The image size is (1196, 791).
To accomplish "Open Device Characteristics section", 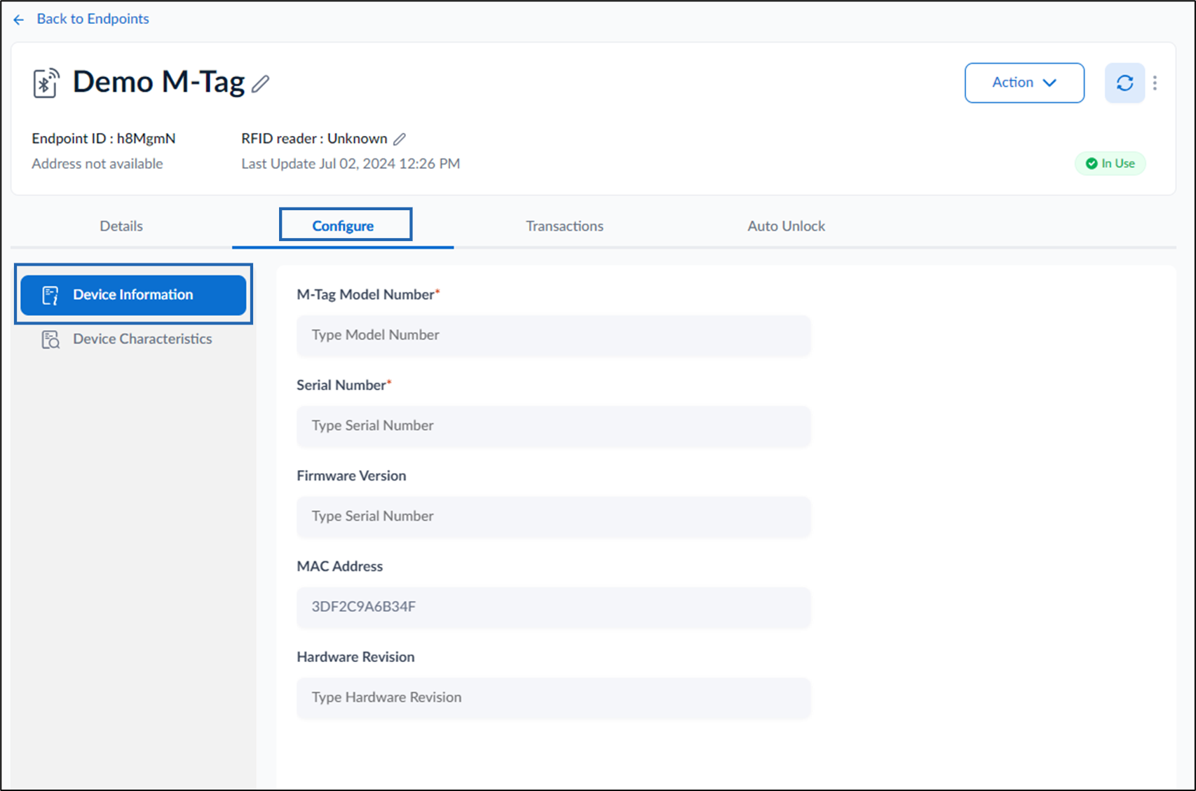I will click(x=133, y=339).
